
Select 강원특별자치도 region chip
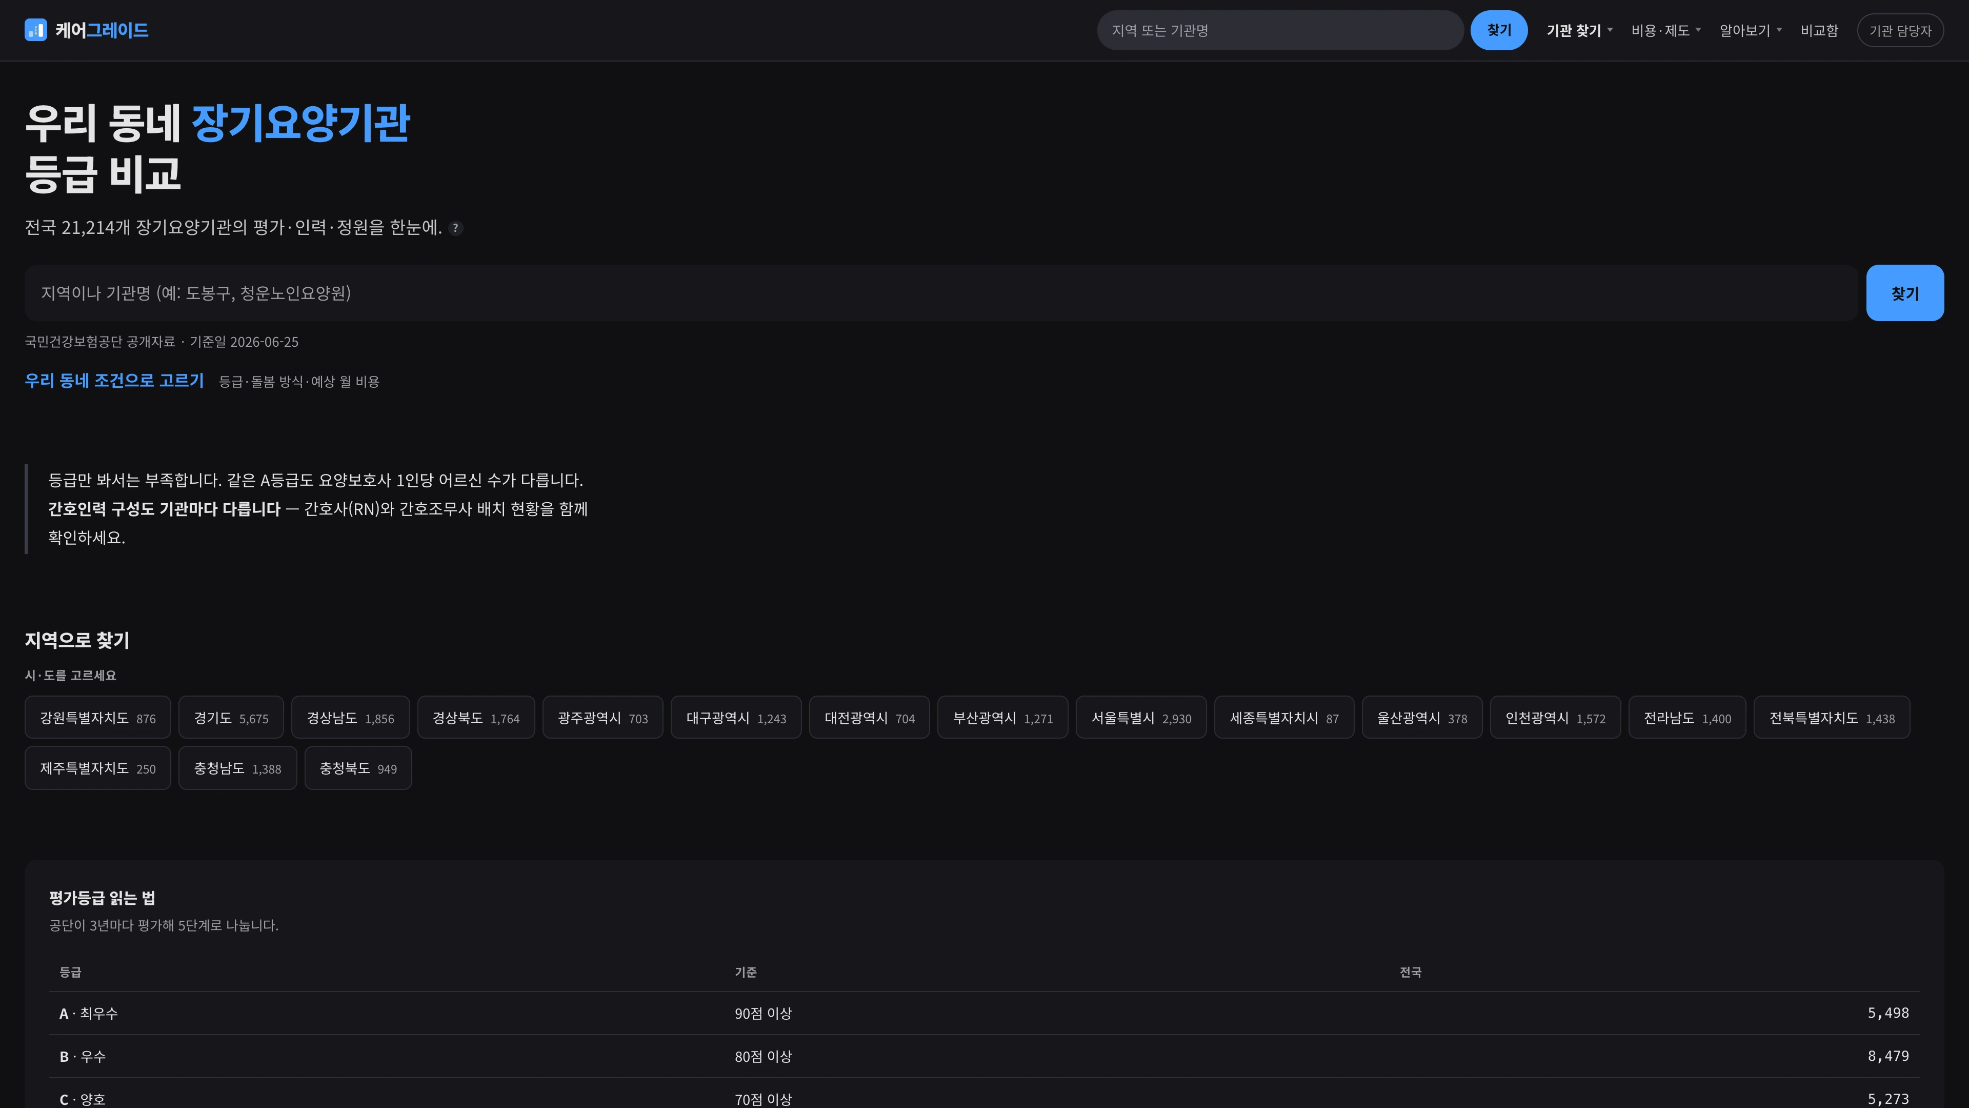[x=98, y=718]
